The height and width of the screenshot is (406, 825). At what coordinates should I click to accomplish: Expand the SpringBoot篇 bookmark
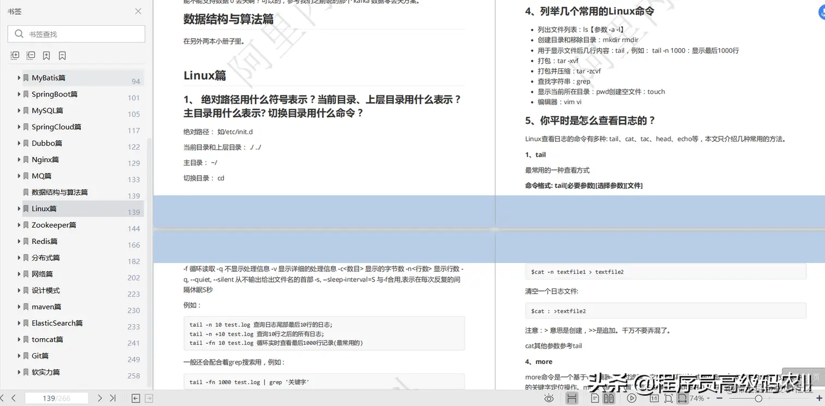pyautogui.click(x=19, y=94)
